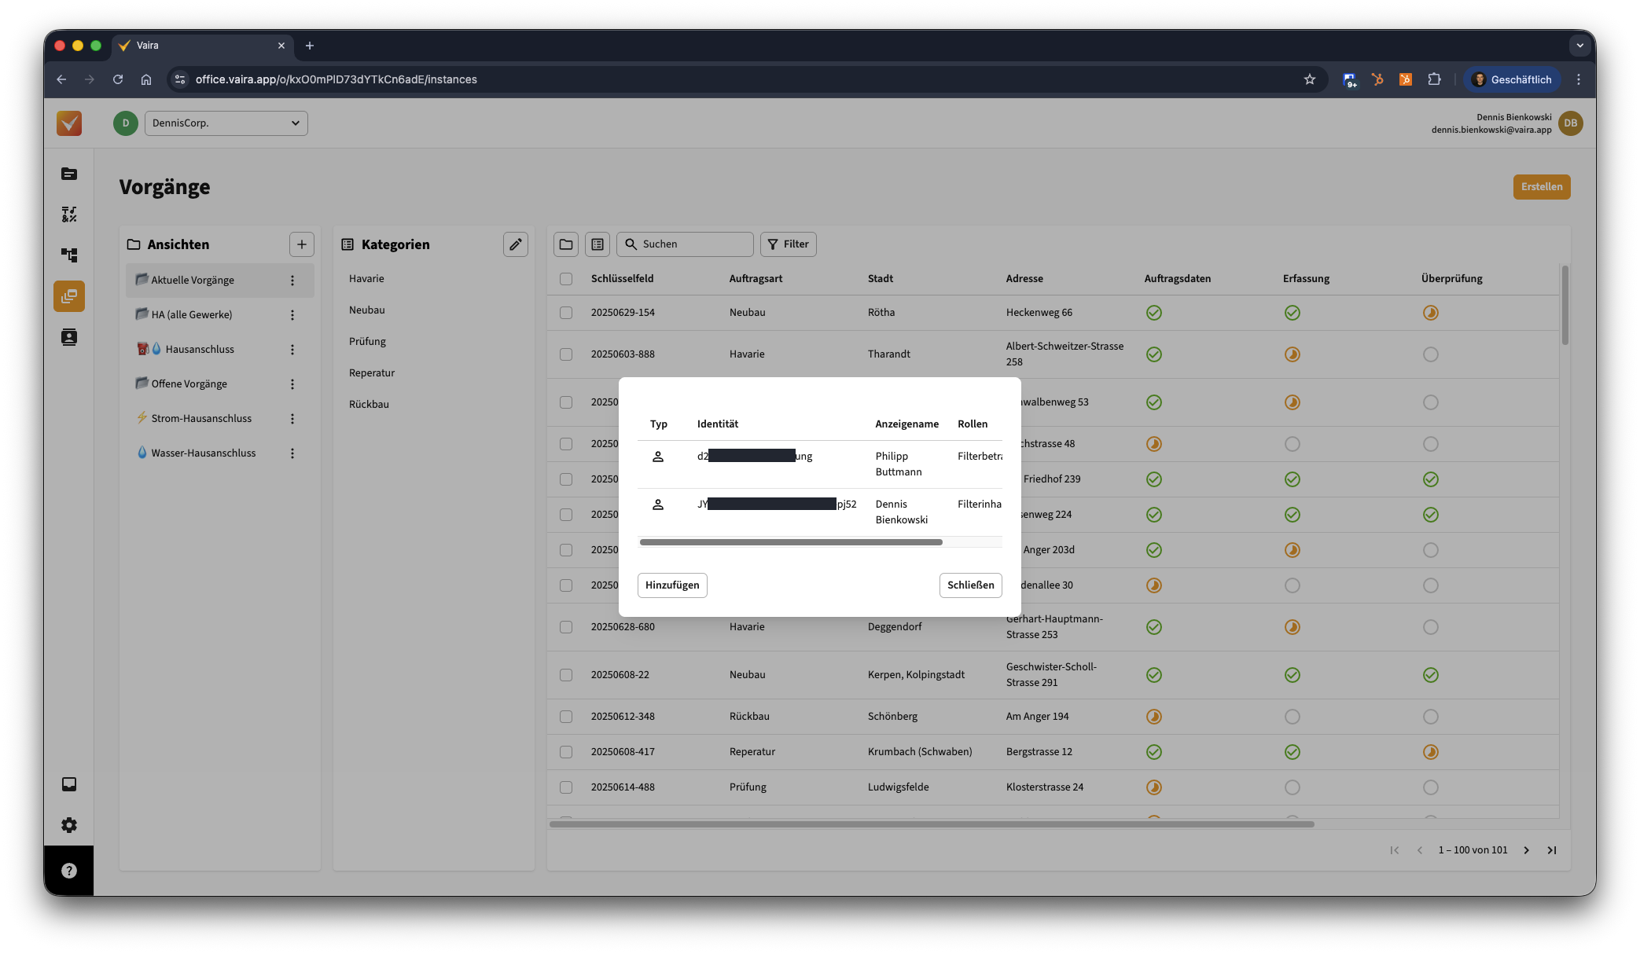Open the contacts icon in left sidebar
The width and height of the screenshot is (1640, 954).
point(69,337)
